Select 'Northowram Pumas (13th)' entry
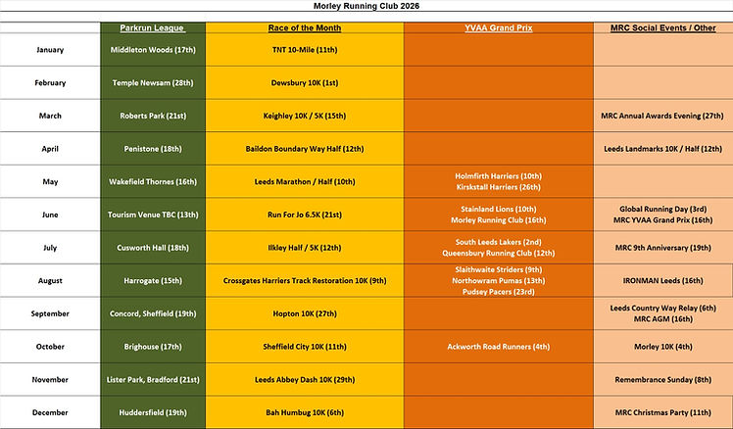 coord(499,281)
